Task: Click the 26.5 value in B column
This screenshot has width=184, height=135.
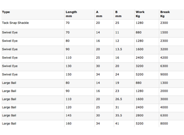Action: click(x=119, y=99)
